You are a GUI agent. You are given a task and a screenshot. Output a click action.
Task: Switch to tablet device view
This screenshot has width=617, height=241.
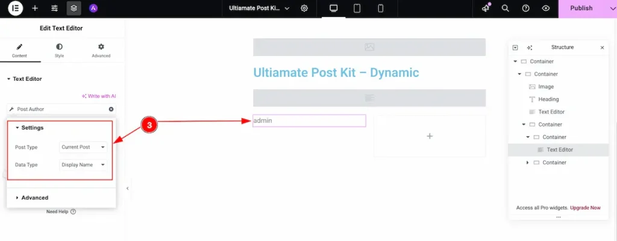pos(357,8)
